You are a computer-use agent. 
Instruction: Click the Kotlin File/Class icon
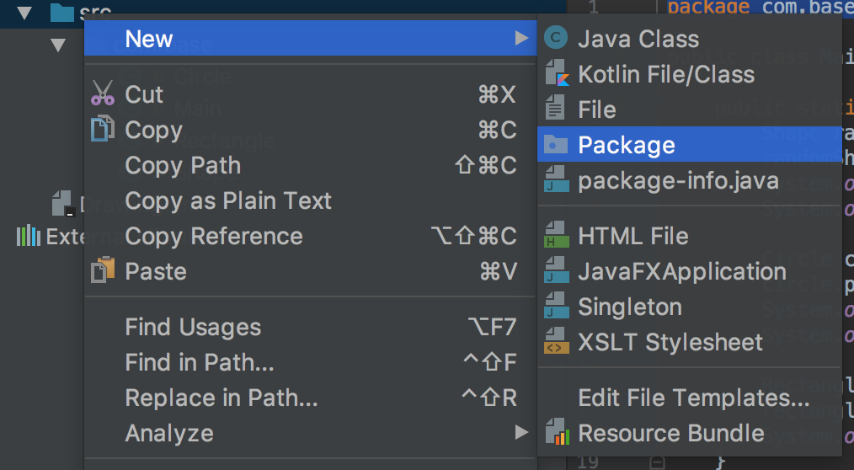coord(555,74)
